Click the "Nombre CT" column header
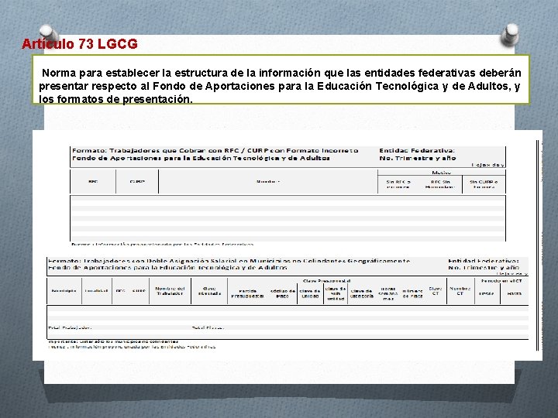 460,291
